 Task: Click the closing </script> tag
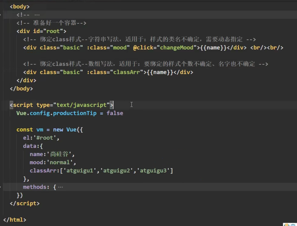click(x=25, y=203)
